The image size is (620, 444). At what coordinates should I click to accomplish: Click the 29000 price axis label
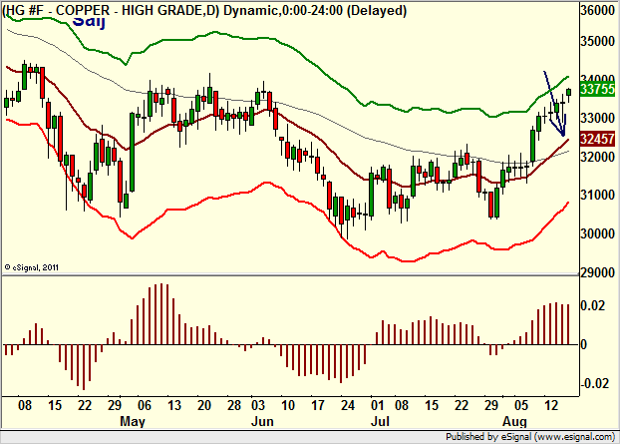[598, 272]
